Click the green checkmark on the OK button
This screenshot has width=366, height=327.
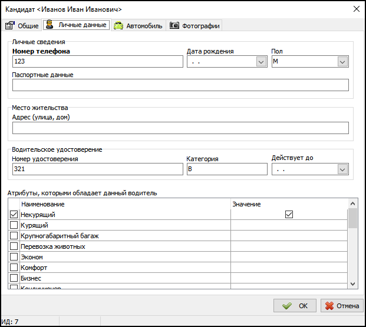click(287, 306)
